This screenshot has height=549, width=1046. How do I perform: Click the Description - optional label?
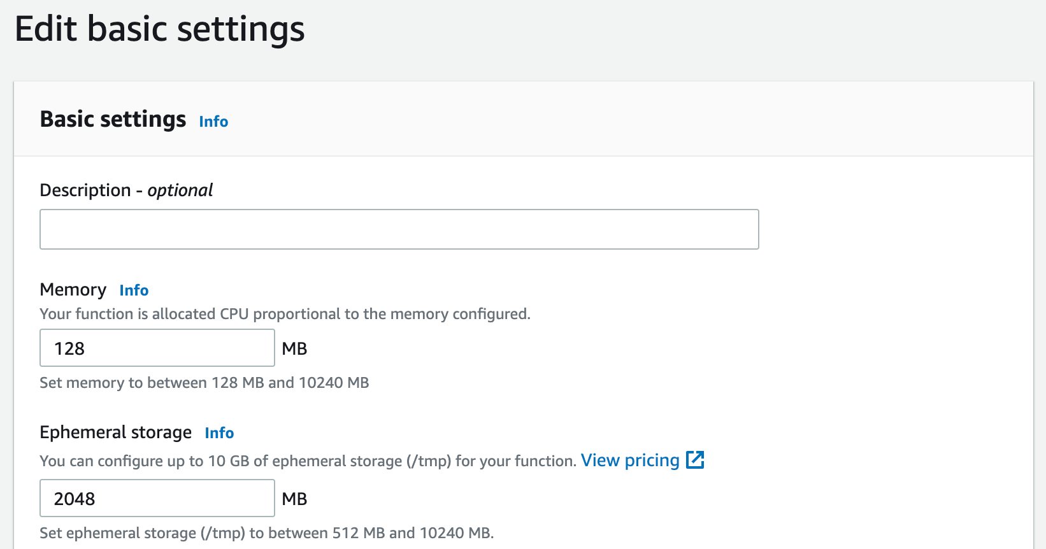click(x=125, y=190)
